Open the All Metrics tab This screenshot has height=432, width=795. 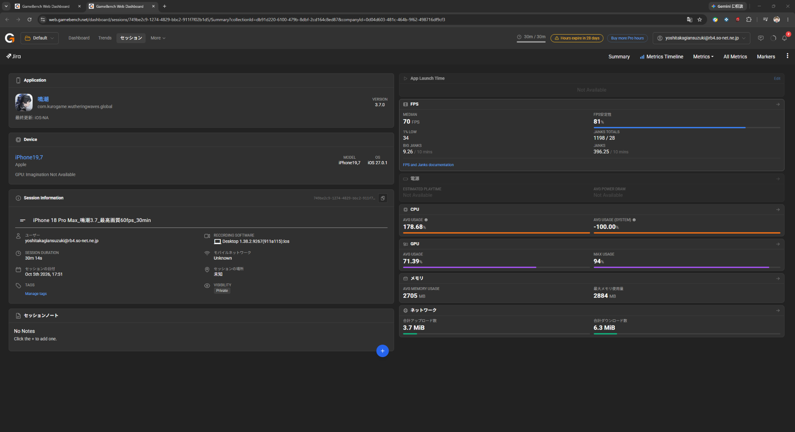pos(735,57)
